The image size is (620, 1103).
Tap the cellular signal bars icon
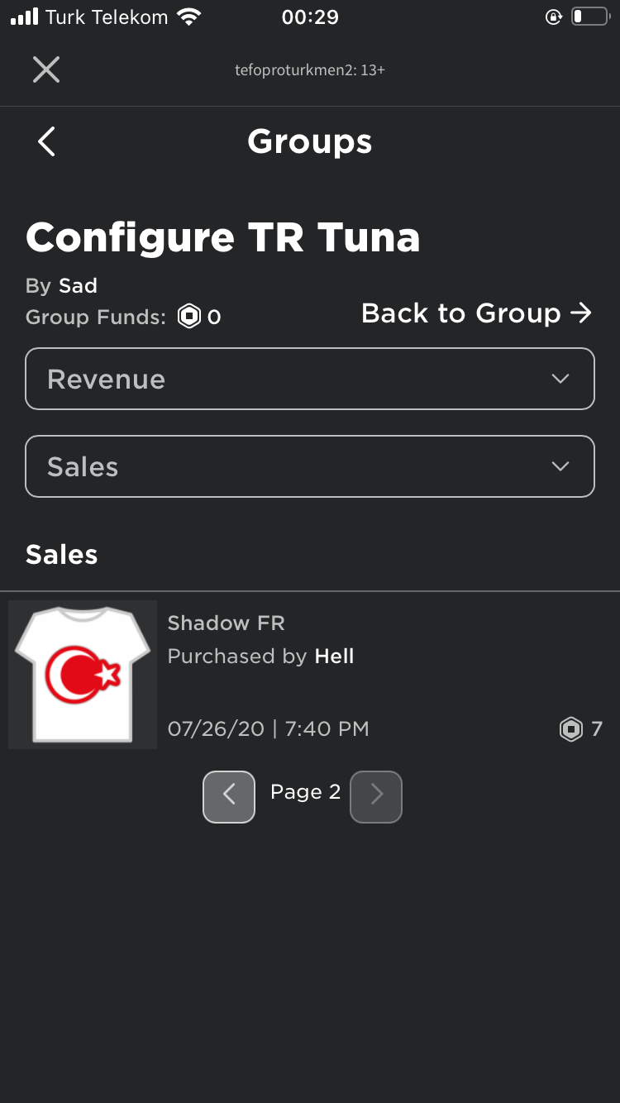(x=24, y=17)
